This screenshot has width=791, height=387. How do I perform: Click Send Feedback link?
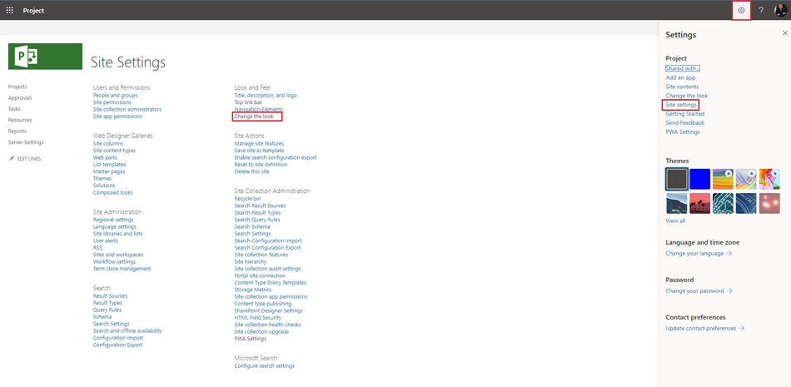[685, 123]
